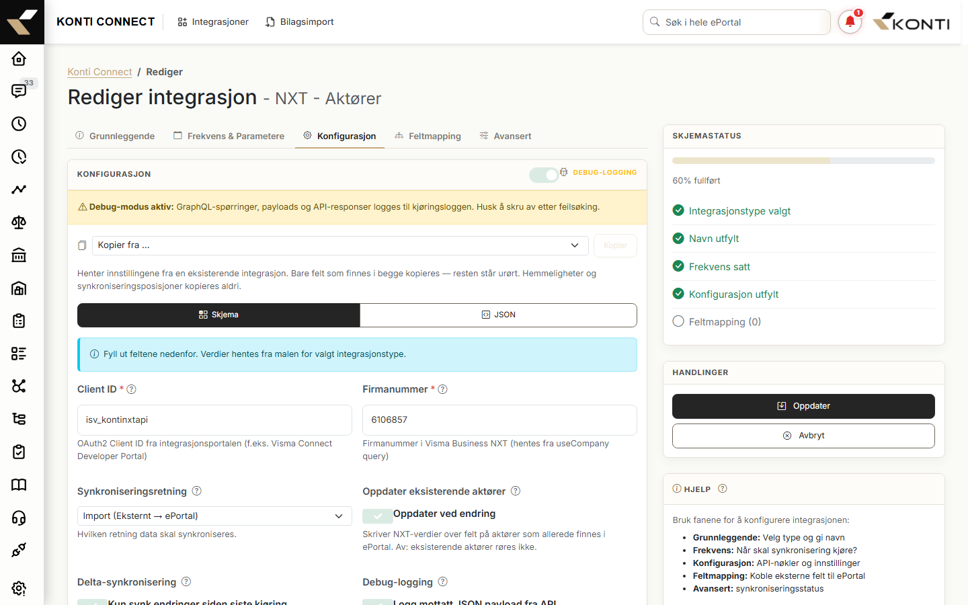Open the bank building sidebar icon
The width and height of the screenshot is (968, 605).
tap(19, 255)
